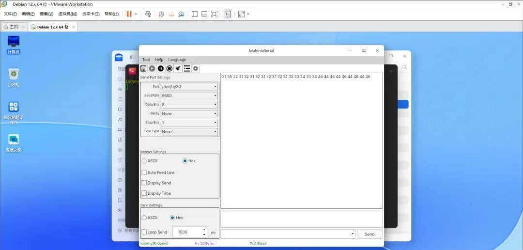Click music note icon in file manager sidebar

(120, 119)
